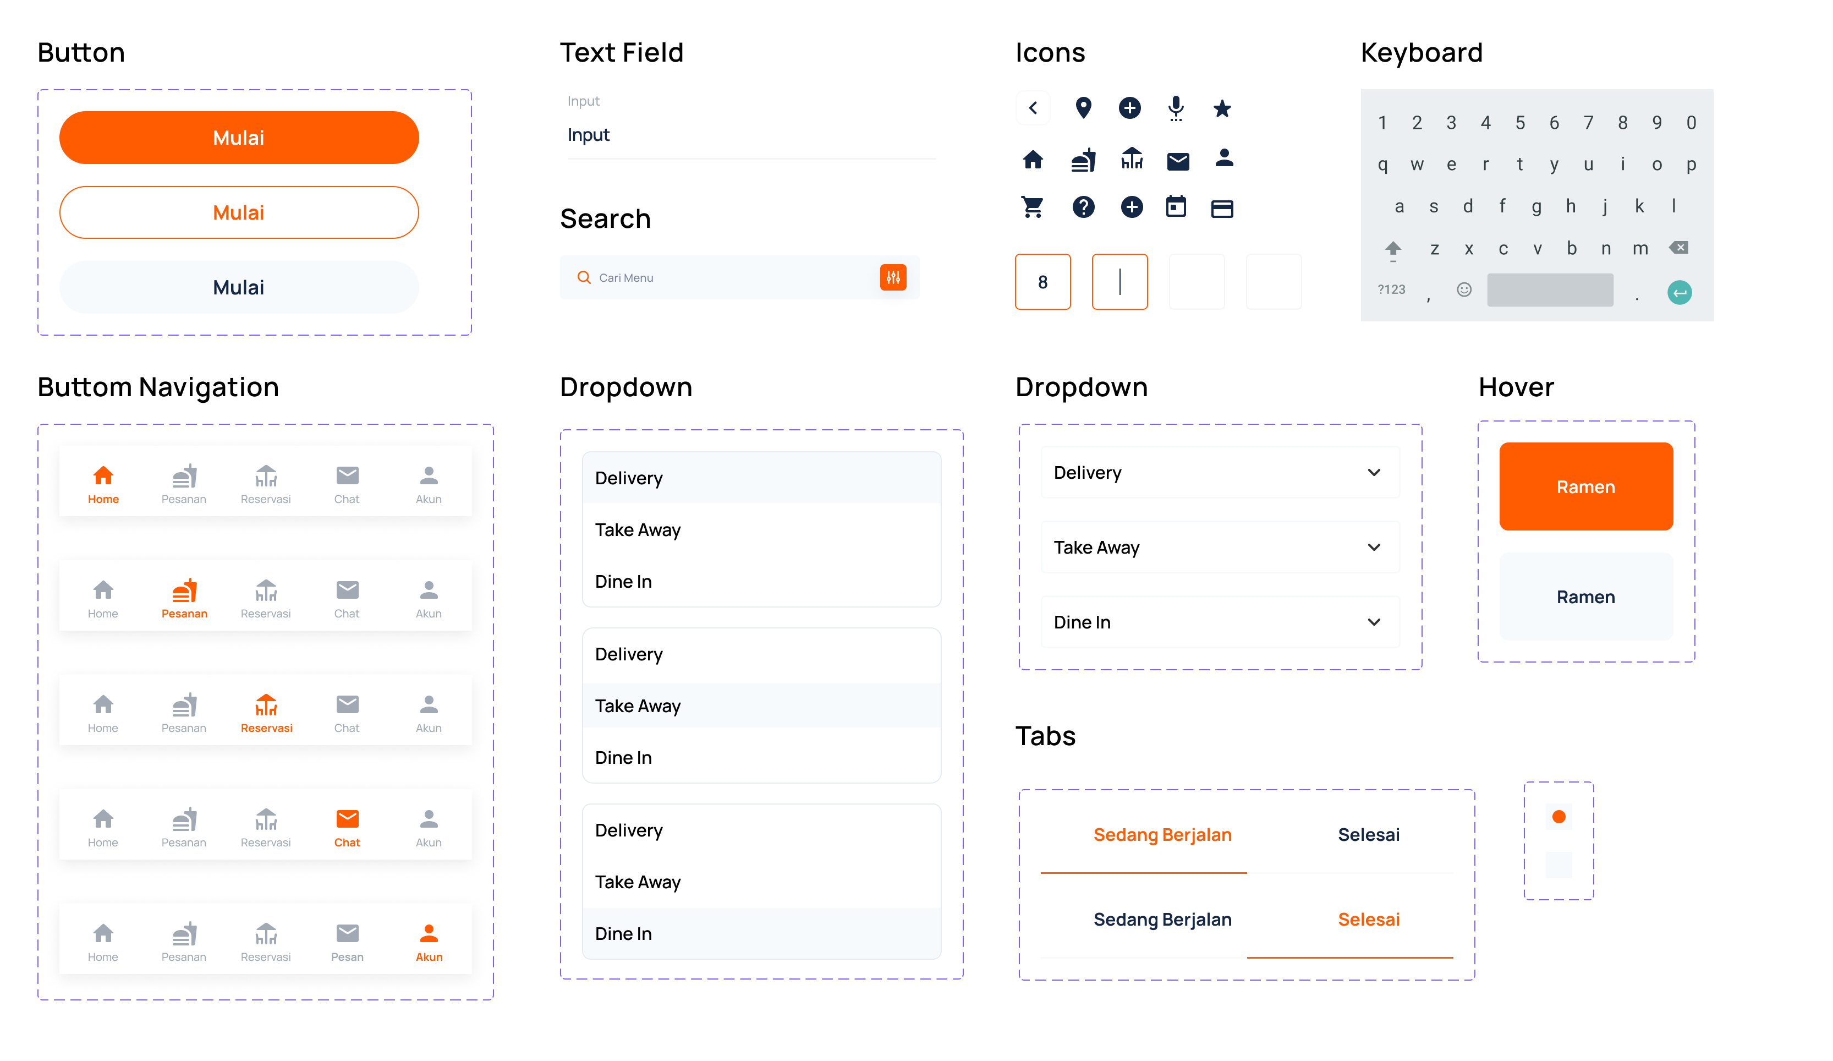This screenshot has width=1833, height=1061.
Task: Click the light gray Ramen button
Action: tap(1585, 597)
